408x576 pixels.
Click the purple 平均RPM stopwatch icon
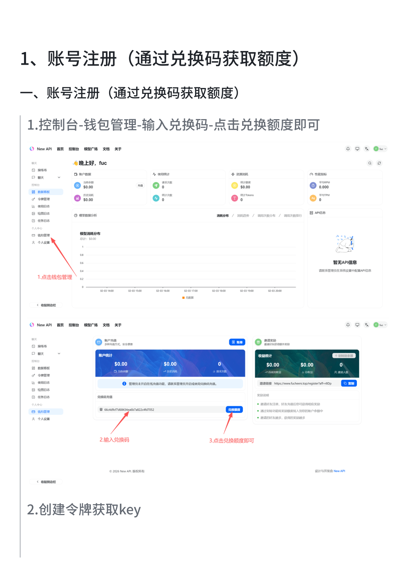[313, 185]
